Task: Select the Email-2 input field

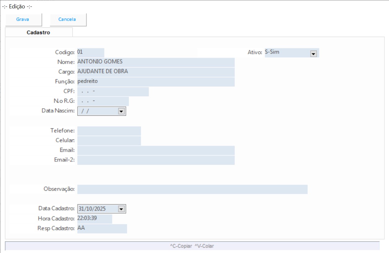Action: coord(156,160)
